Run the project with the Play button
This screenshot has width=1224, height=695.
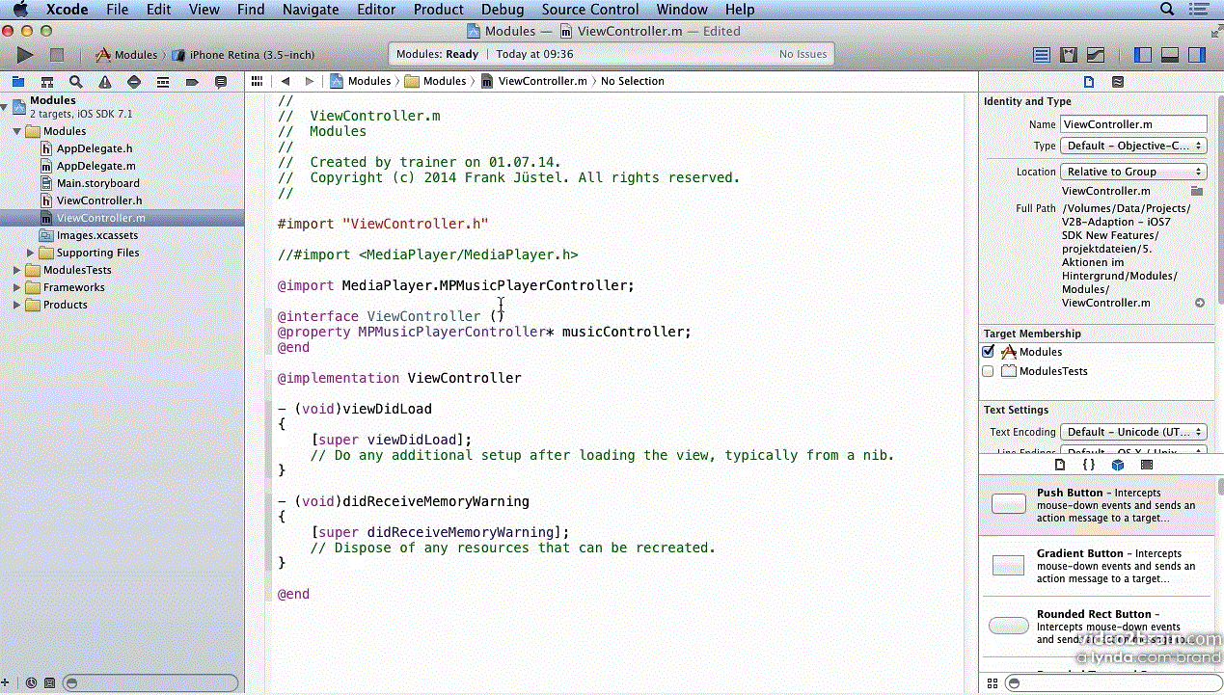click(x=25, y=55)
